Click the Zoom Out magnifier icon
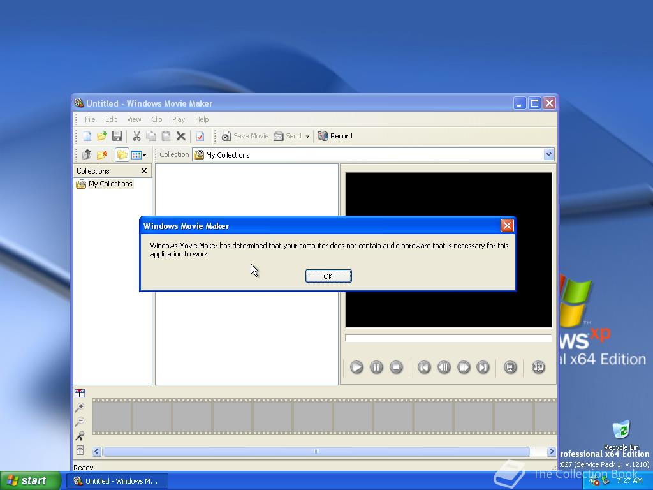Image resolution: width=653 pixels, height=490 pixels. [80, 422]
